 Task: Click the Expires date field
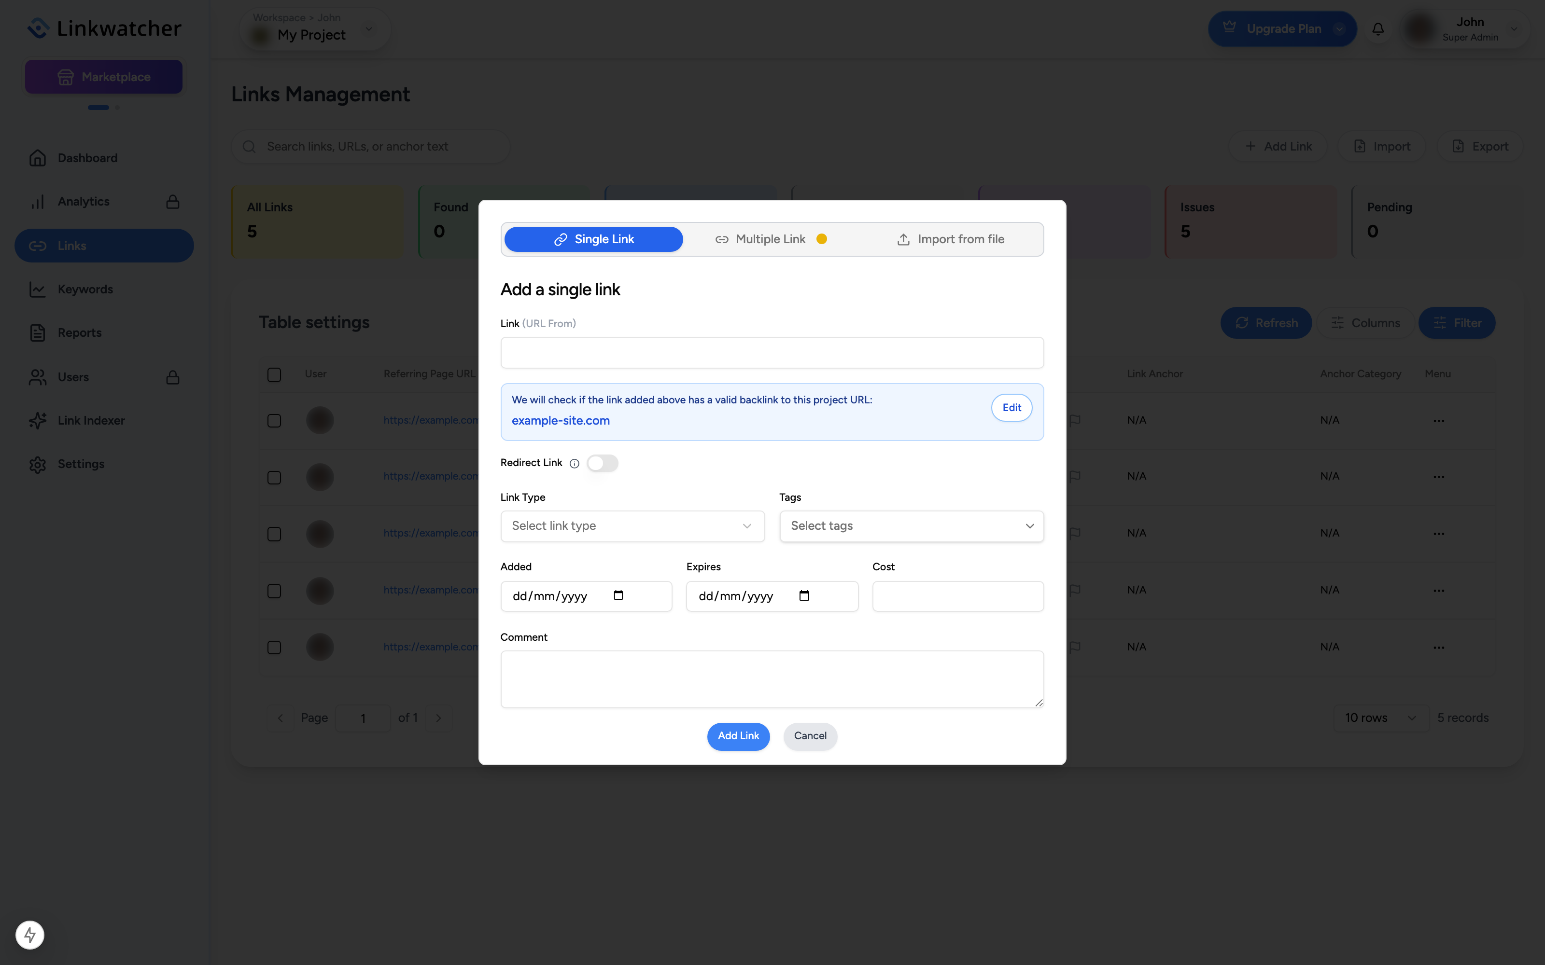(772, 596)
